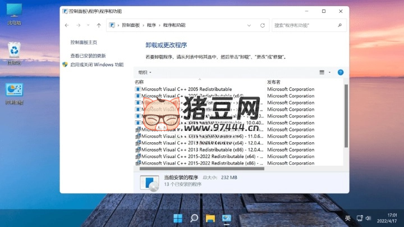Click the 查看已安装的更新 link
This screenshot has height=227, width=404.
coord(88,56)
